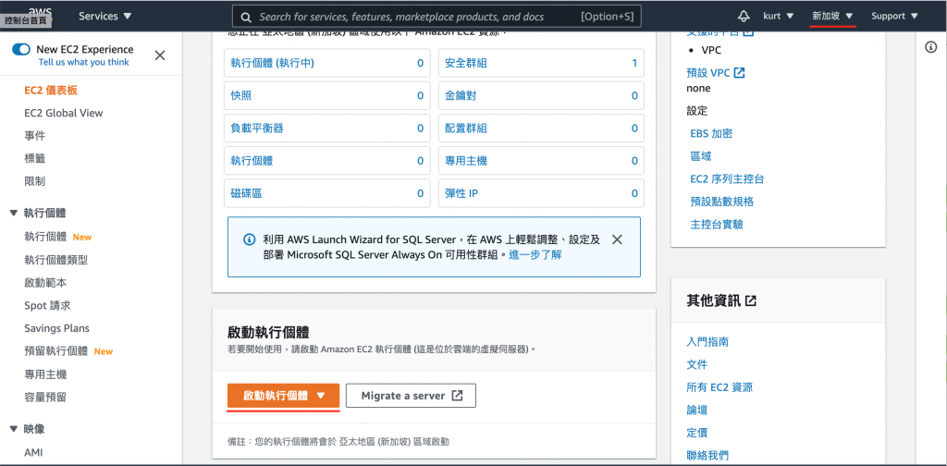The width and height of the screenshot is (947, 466).
Task: Close the New EC2 Experience banner
Action: [160, 55]
